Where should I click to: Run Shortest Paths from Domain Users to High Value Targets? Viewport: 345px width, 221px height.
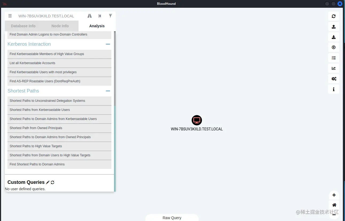tap(59, 155)
